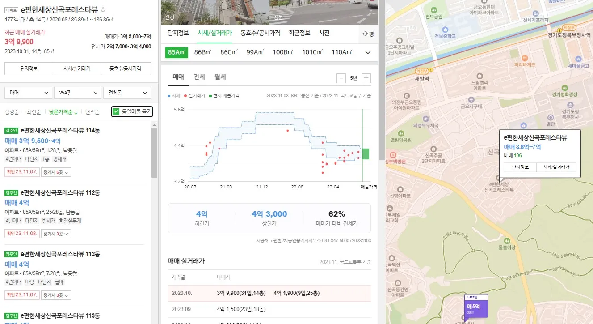Click the left panel 단지정보 button
The height and width of the screenshot is (324, 593).
[29, 69]
